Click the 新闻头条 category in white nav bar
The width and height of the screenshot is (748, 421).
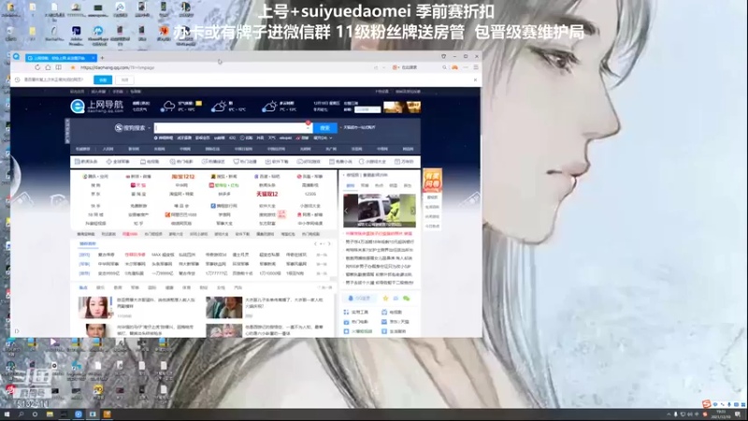tap(86, 162)
